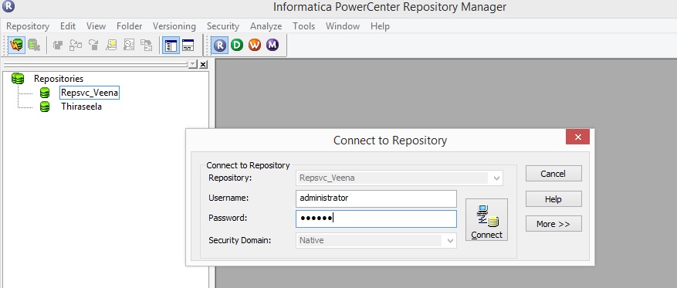Select the Repositories root node label

pos(59,79)
